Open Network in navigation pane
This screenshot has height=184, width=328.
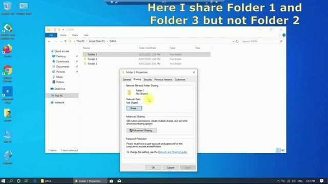59,102
